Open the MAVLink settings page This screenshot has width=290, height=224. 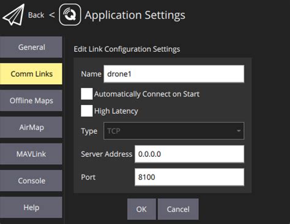(x=31, y=154)
